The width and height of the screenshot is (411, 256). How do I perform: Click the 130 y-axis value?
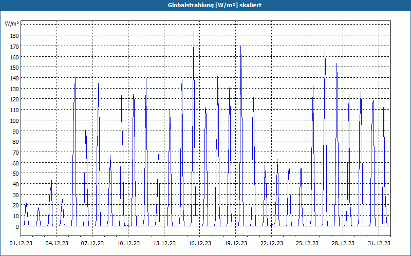tap(14, 89)
